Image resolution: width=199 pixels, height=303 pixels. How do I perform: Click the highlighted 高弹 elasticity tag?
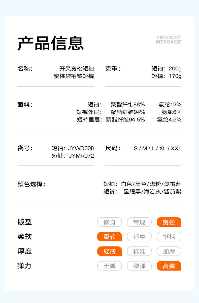click(x=169, y=266)
